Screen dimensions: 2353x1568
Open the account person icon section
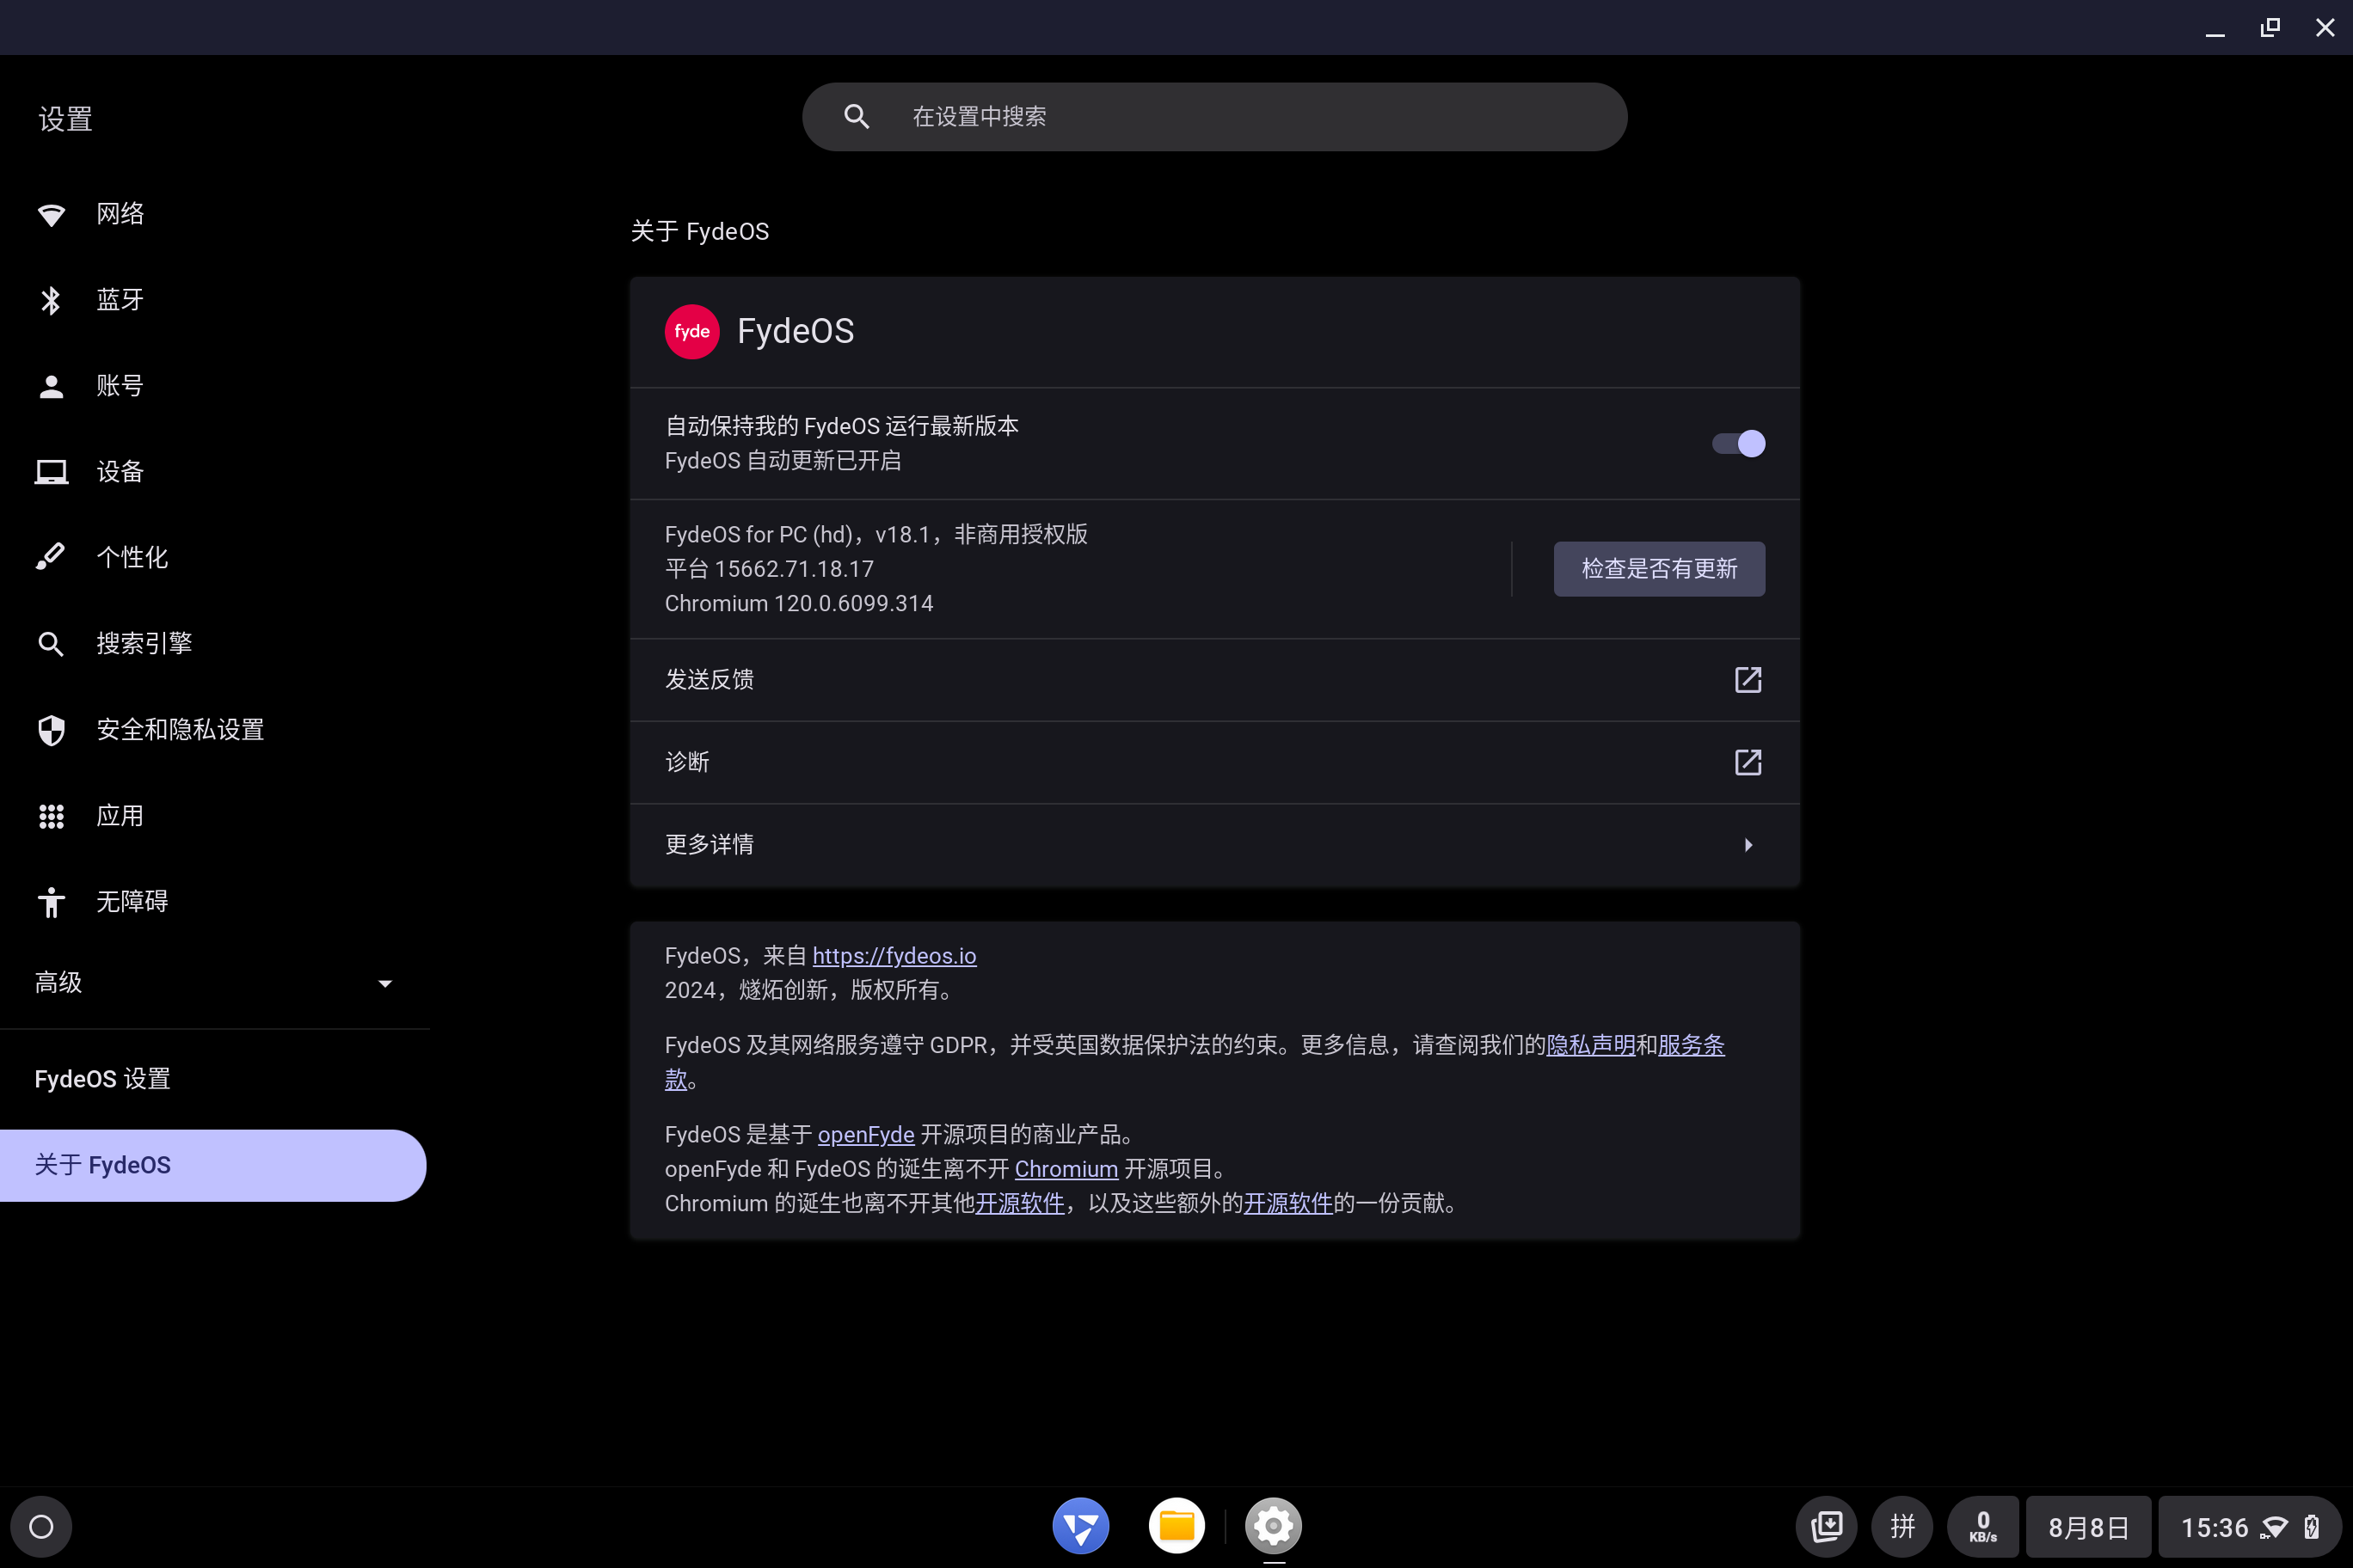pos(51,386)
